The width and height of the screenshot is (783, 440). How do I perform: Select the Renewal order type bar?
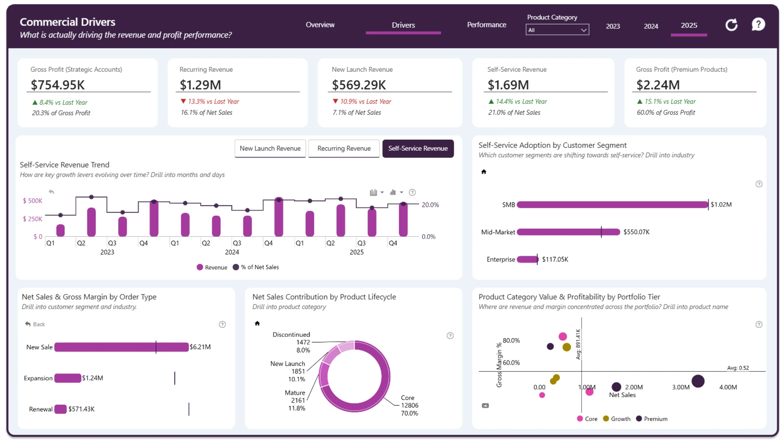[x=60, y=409]
